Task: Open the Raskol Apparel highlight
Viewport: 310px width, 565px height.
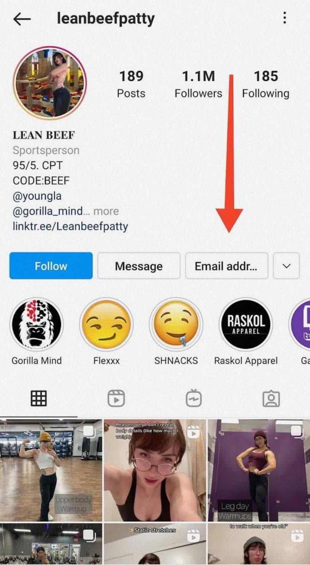Action: pyautogui.click(x=246, y=325)
